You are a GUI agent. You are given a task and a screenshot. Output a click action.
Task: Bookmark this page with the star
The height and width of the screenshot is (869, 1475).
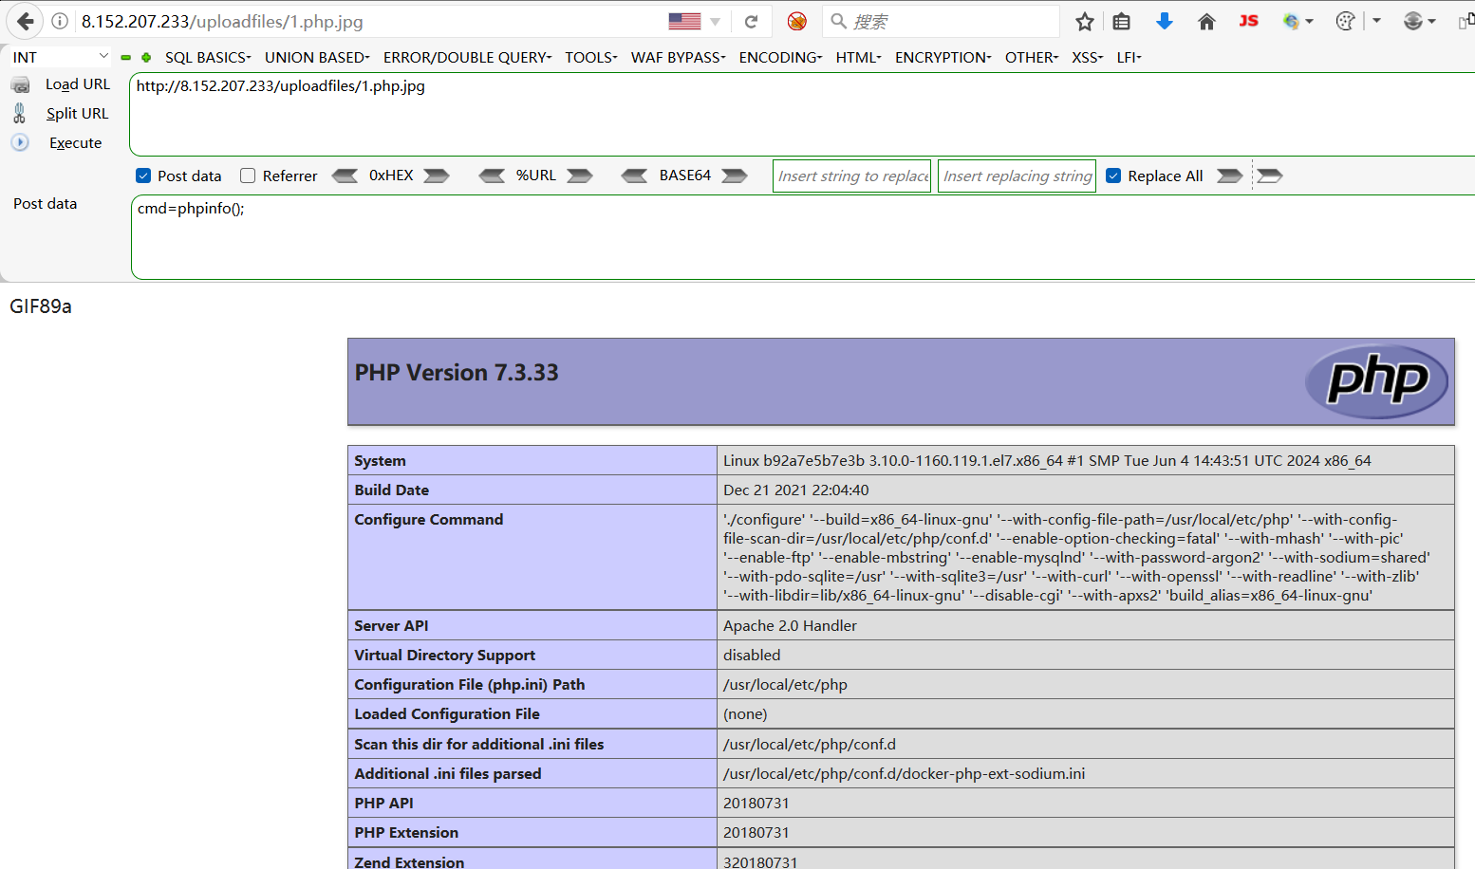coord(1085,21)
